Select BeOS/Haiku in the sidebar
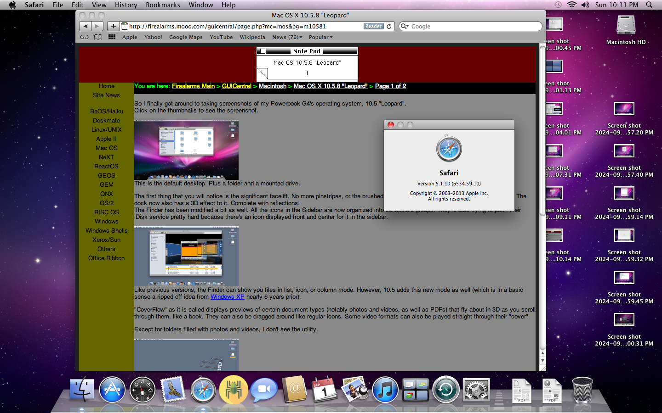Image resolution: width=662 pixels, height=413 pixels. (107, 112)
